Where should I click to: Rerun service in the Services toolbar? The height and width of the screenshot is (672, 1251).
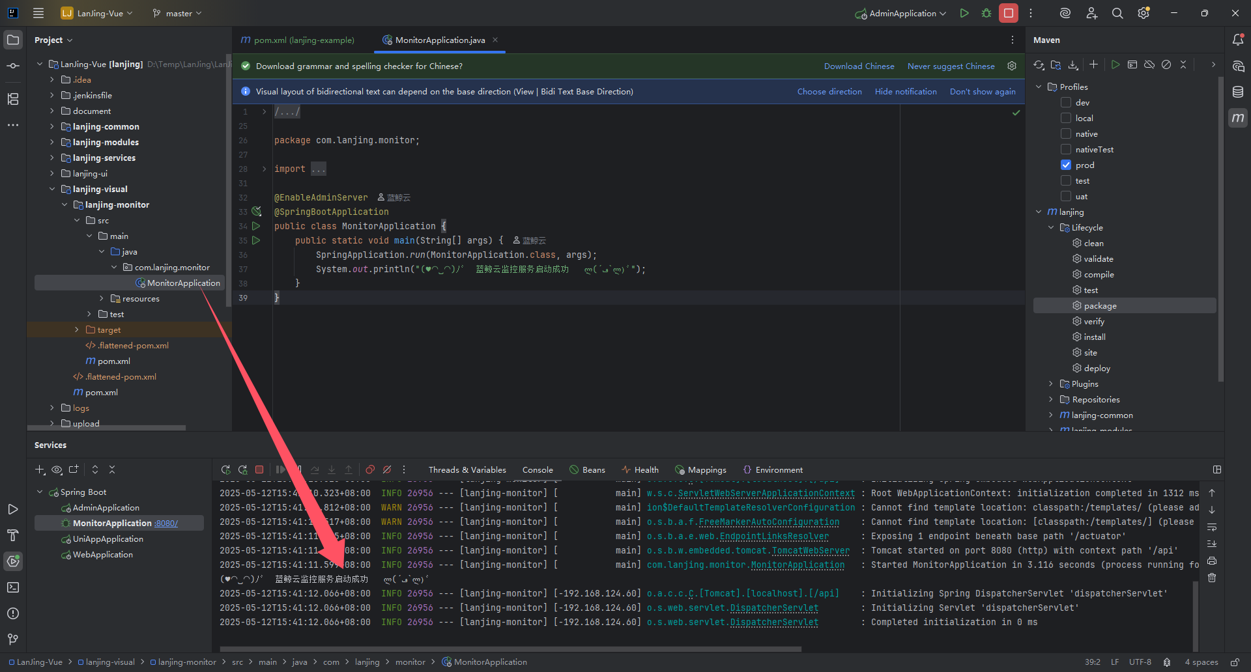pyautogui.click(x=225, y=469)
